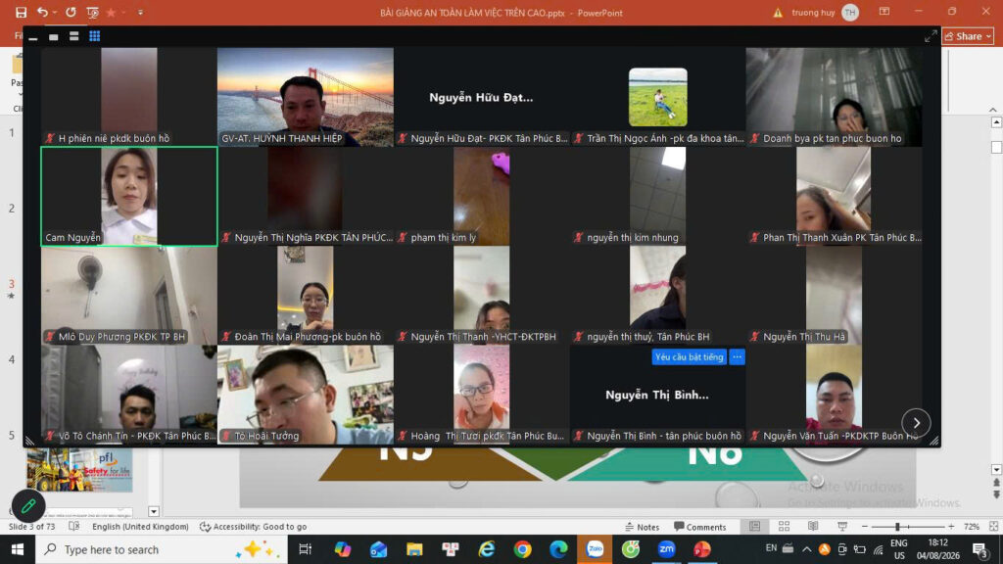This screenshot has height=564, width=1003.
Task: Open Slide Sorter view in status bar
Action: (x=784, y=526)
